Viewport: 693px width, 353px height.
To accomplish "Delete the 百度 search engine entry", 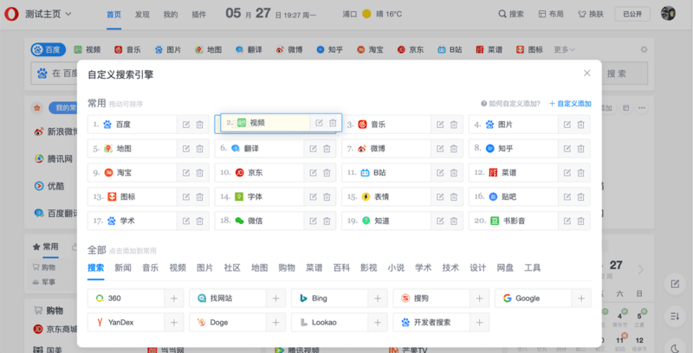I will 200,125.
